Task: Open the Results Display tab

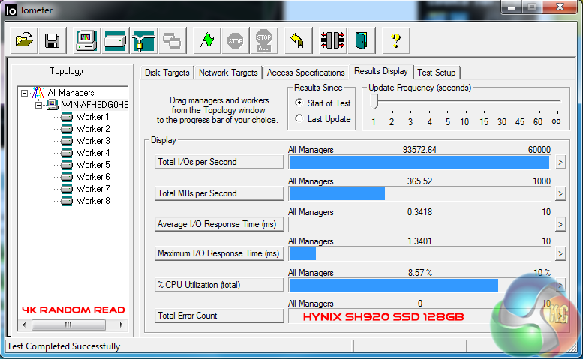Action: pyautogui.click(x=380, y=71)
